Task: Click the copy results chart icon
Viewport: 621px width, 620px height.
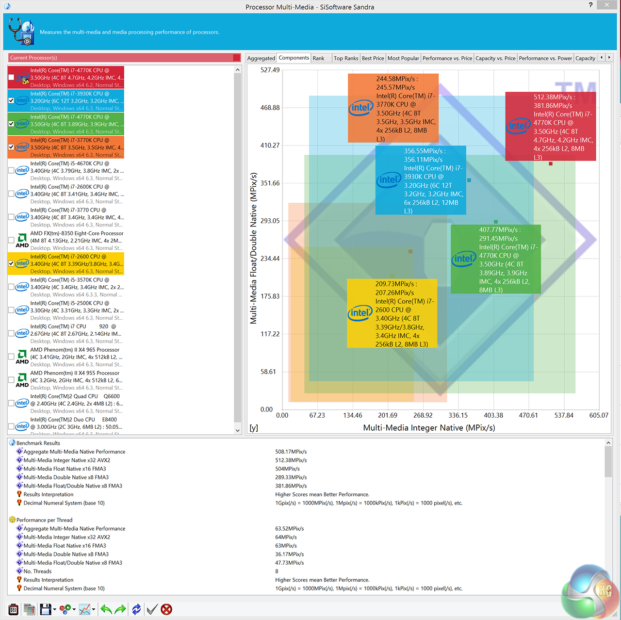Action: pyautogui.click(x=29, y=609)
